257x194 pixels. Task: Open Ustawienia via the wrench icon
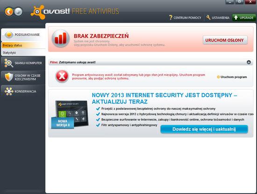[208, 18]
